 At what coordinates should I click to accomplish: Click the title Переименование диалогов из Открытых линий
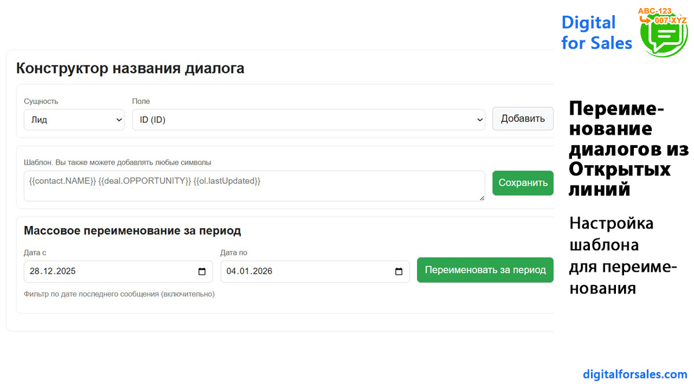click(x=629, y=148)
